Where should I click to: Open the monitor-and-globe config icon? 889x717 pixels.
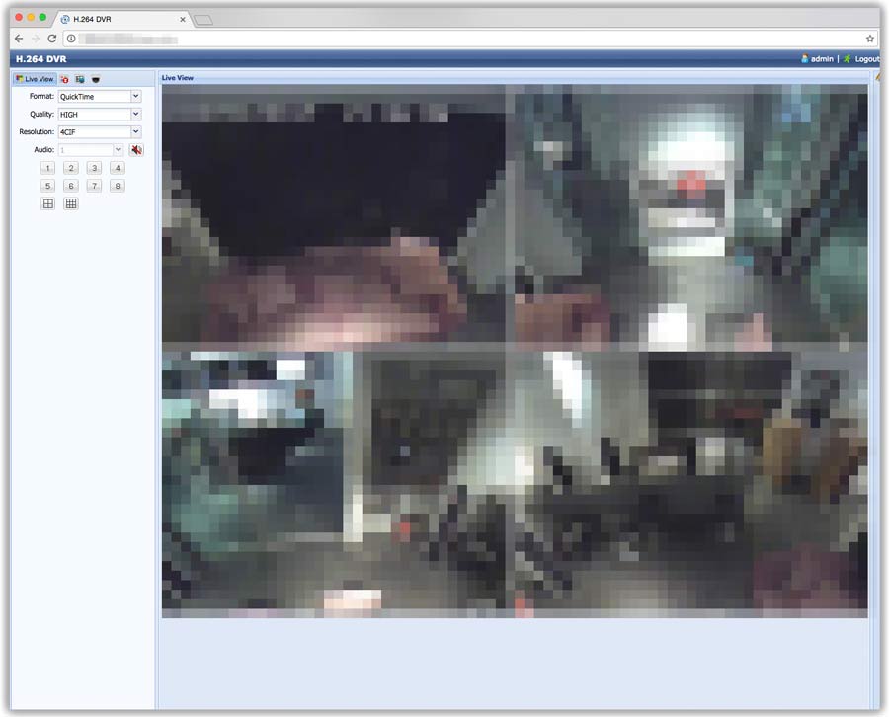[80, 79]
